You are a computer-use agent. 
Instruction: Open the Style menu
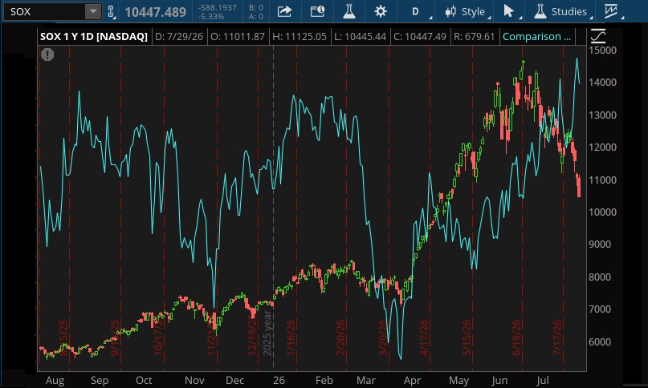pyautogui.click(x=473, y=11)
